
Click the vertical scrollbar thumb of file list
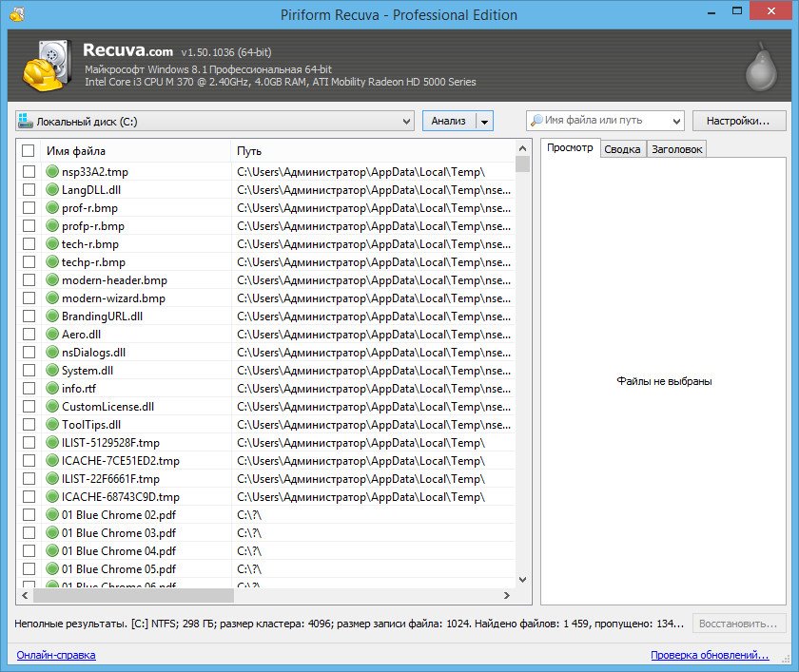point(522,163)
